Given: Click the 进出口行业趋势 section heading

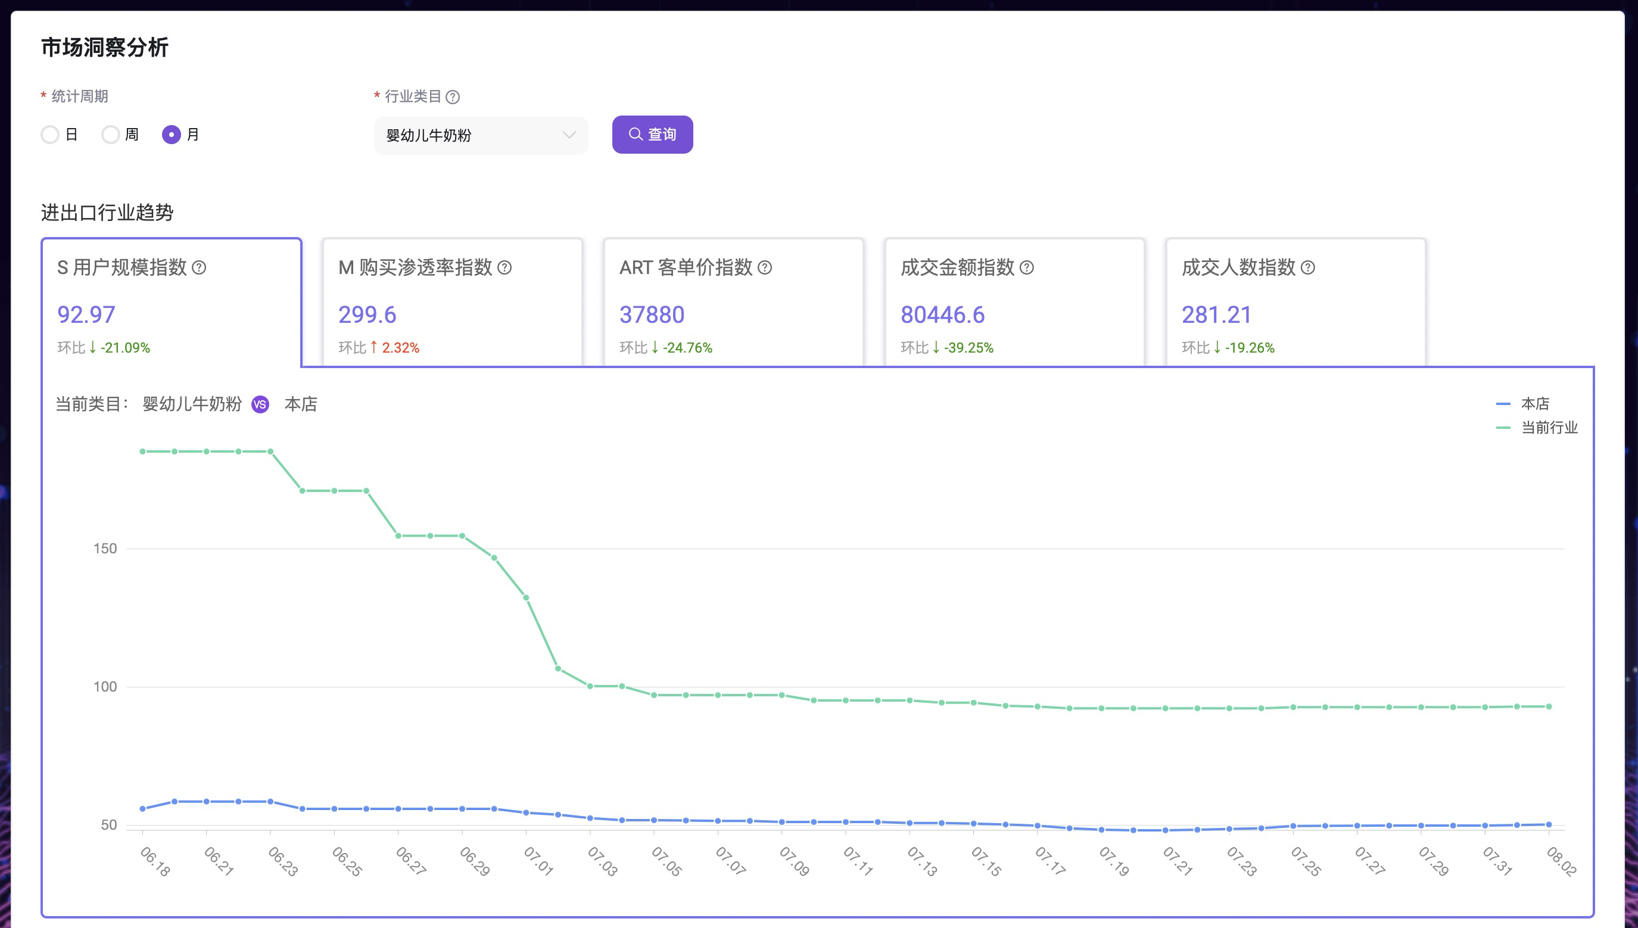Looking at the screenshot, I should [107, 213].
